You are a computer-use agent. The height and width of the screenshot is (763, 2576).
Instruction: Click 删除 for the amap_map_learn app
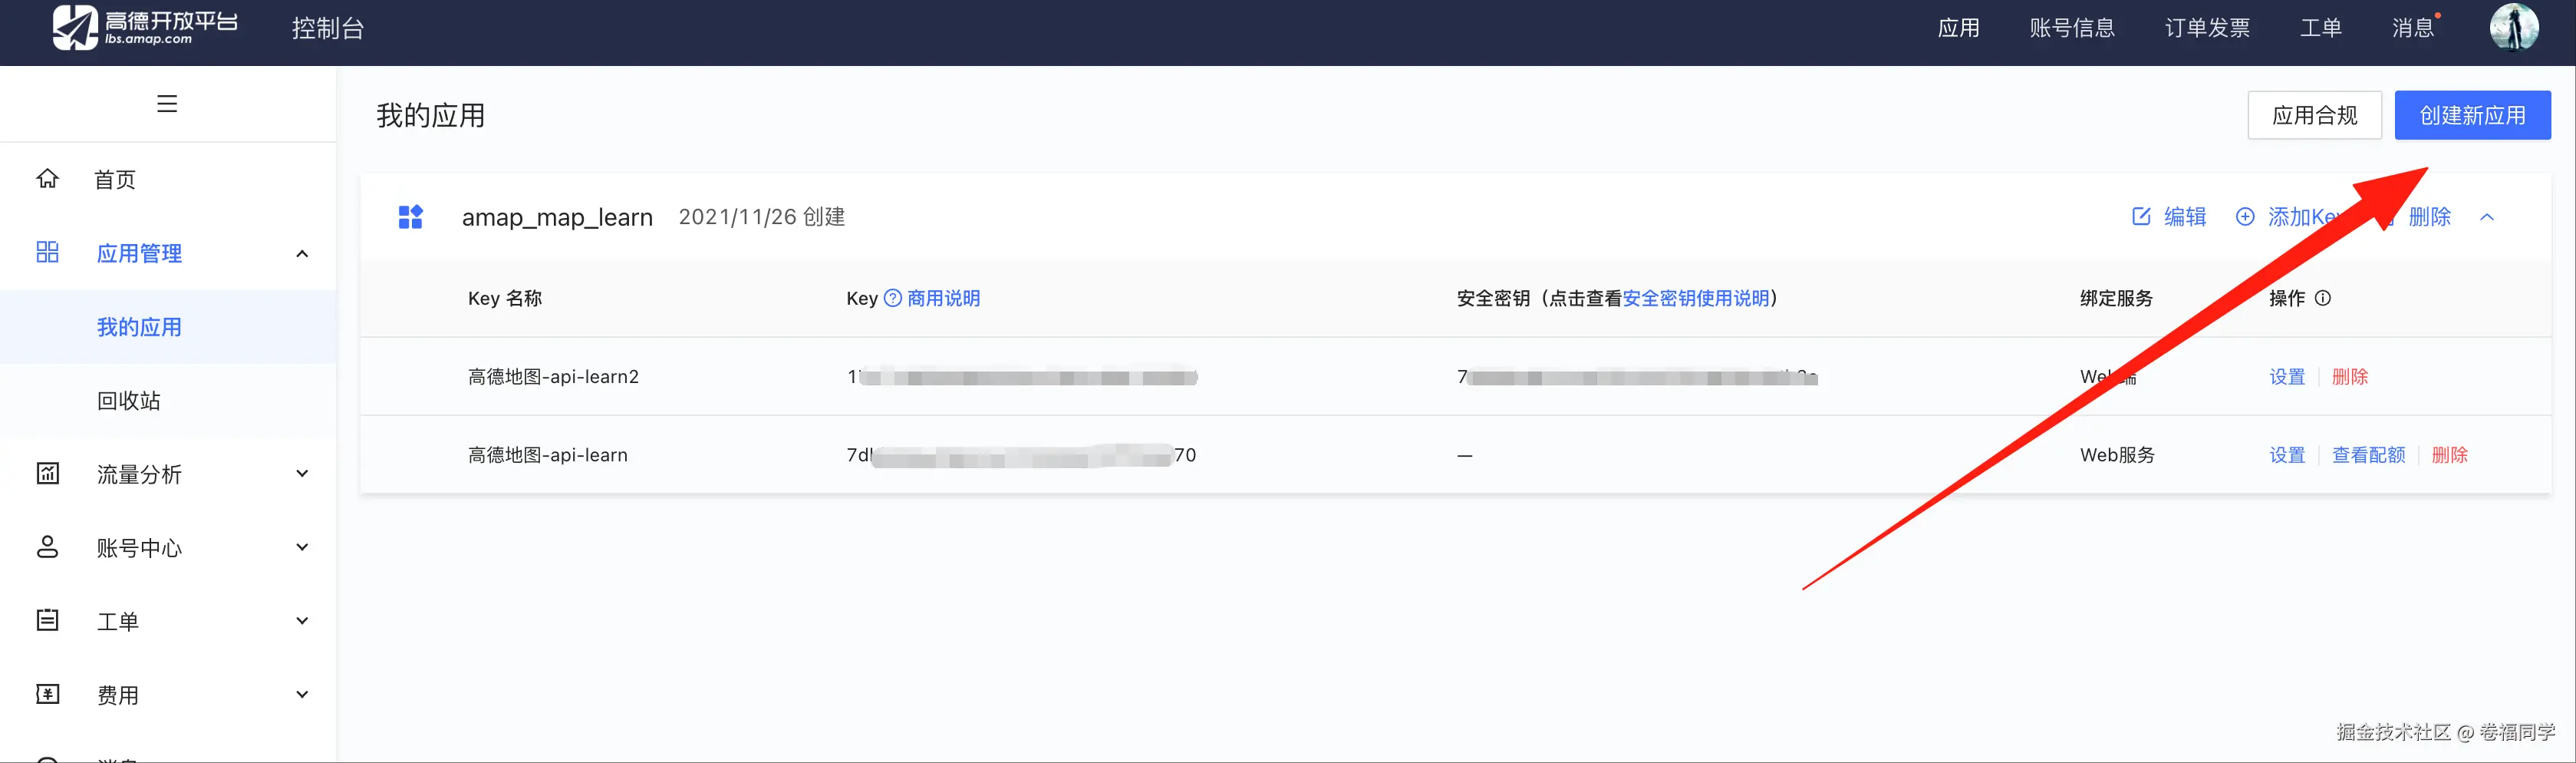click(2429, 217)
